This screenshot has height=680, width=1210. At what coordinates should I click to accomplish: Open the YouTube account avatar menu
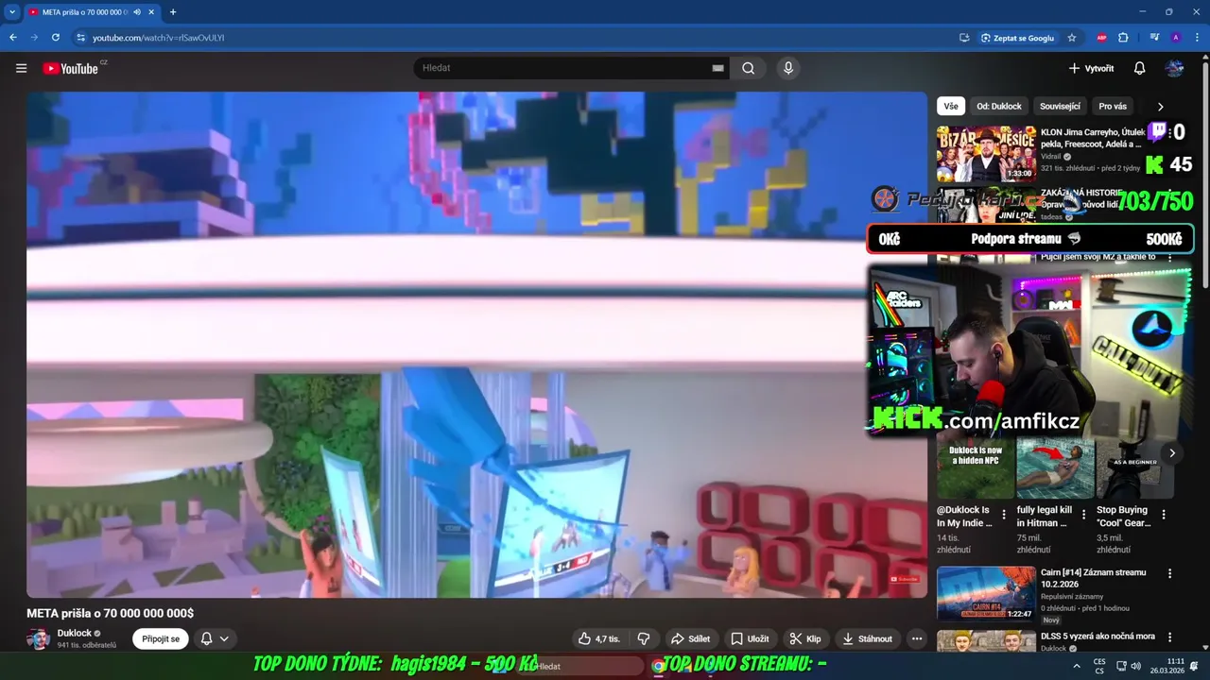point(1174,68)
